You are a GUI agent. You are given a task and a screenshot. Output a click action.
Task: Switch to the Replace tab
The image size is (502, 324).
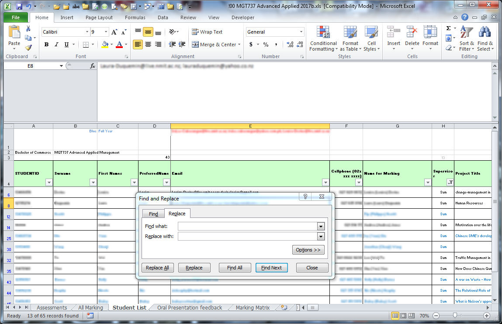point(177,214)
